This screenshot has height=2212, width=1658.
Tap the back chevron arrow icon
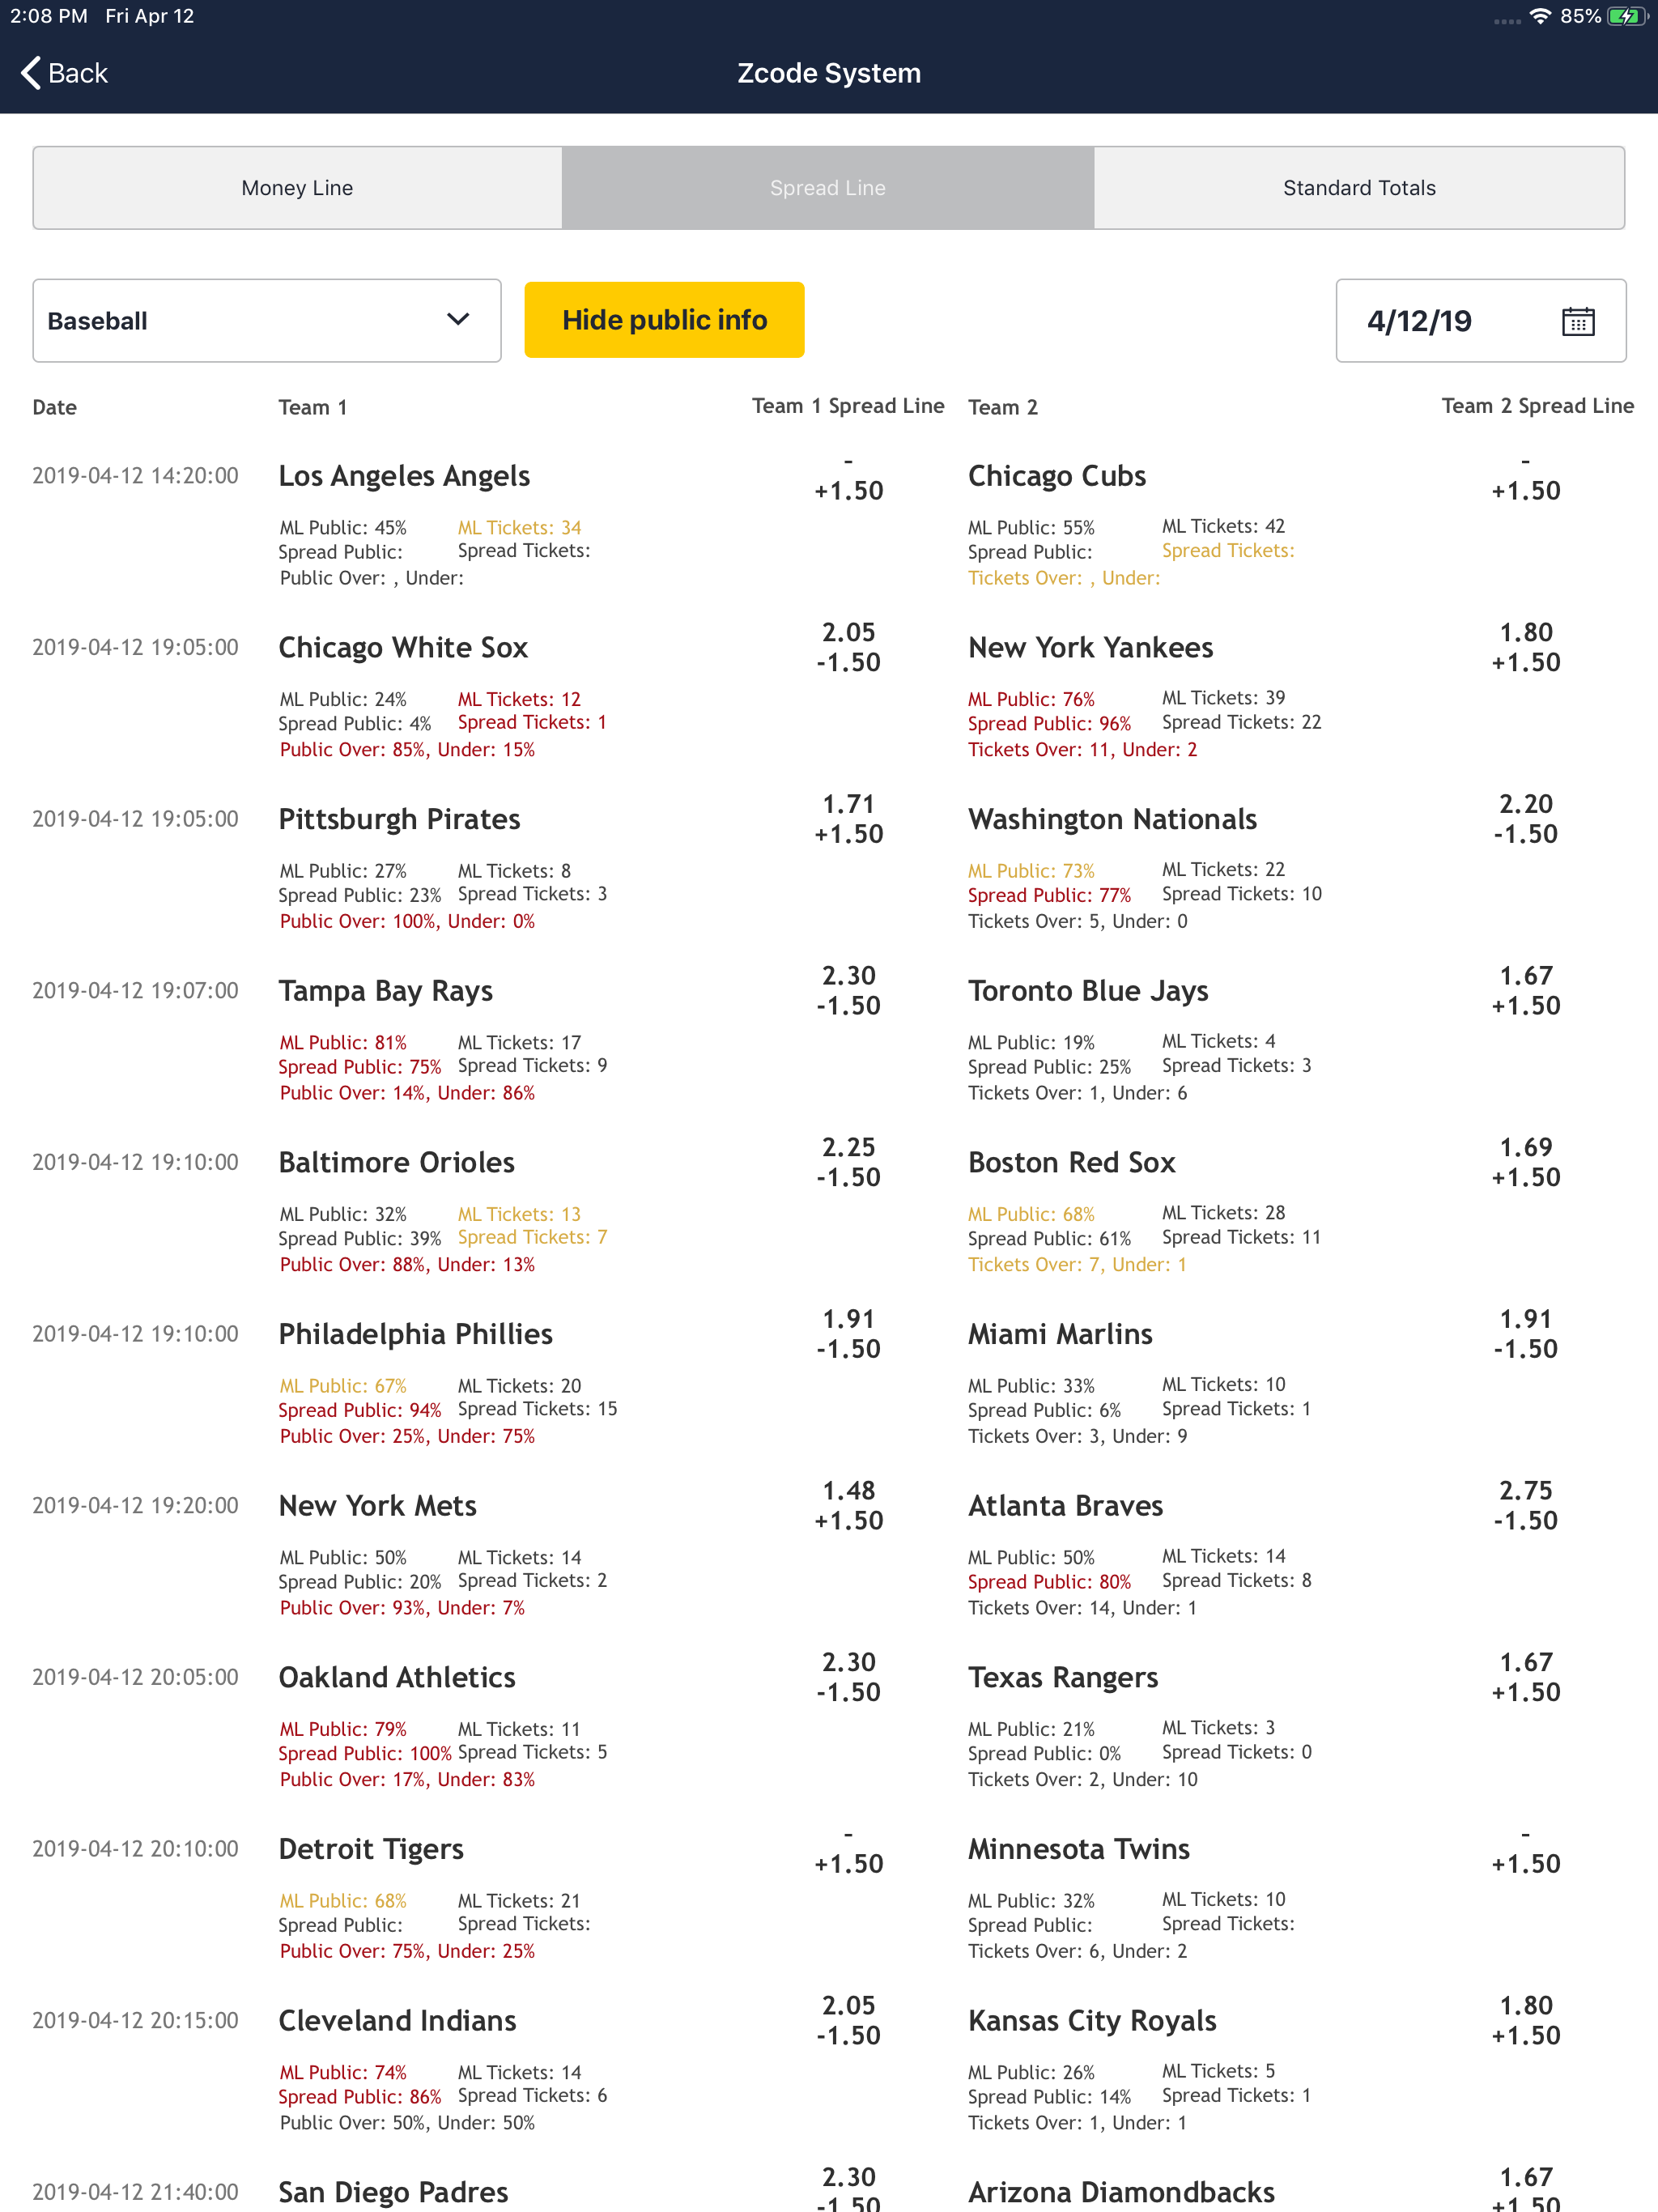click(x=31, y=73)
